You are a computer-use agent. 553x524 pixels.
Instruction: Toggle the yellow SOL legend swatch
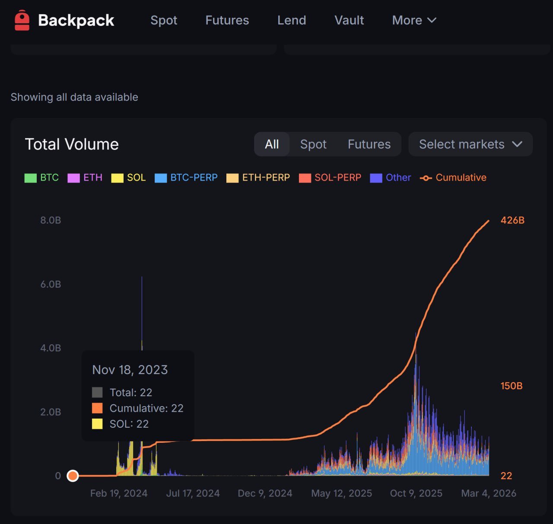click(x=117, y=178)
